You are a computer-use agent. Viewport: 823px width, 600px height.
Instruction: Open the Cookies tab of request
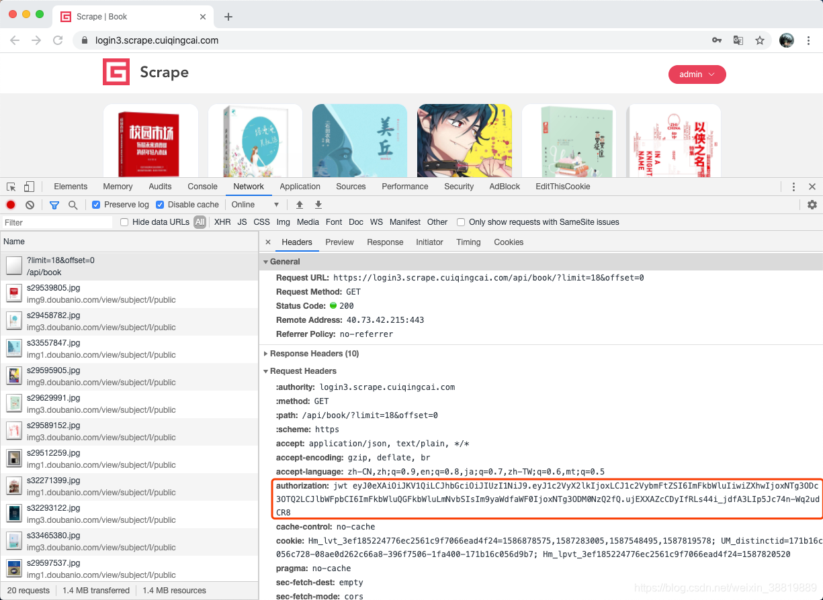509,242
